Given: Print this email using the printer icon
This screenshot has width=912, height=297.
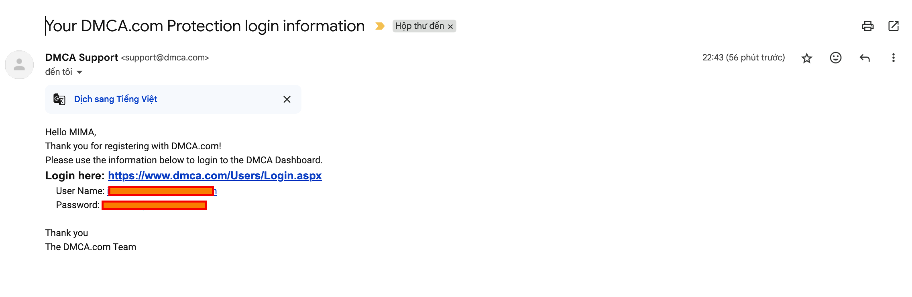Looking at the screenshot, I should (867, 26).
